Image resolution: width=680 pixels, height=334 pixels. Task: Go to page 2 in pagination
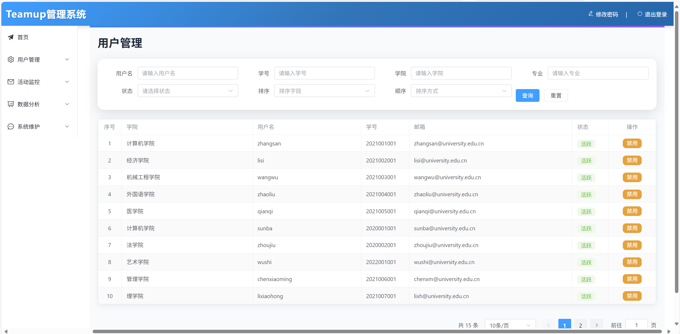[x=580, y=325]
